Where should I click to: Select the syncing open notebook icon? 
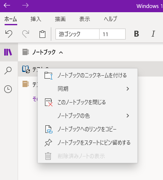point(26,69)
